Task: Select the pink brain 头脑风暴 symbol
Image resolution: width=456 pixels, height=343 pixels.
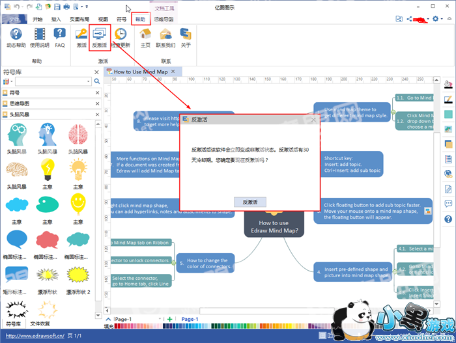Action: click(78, 134)
